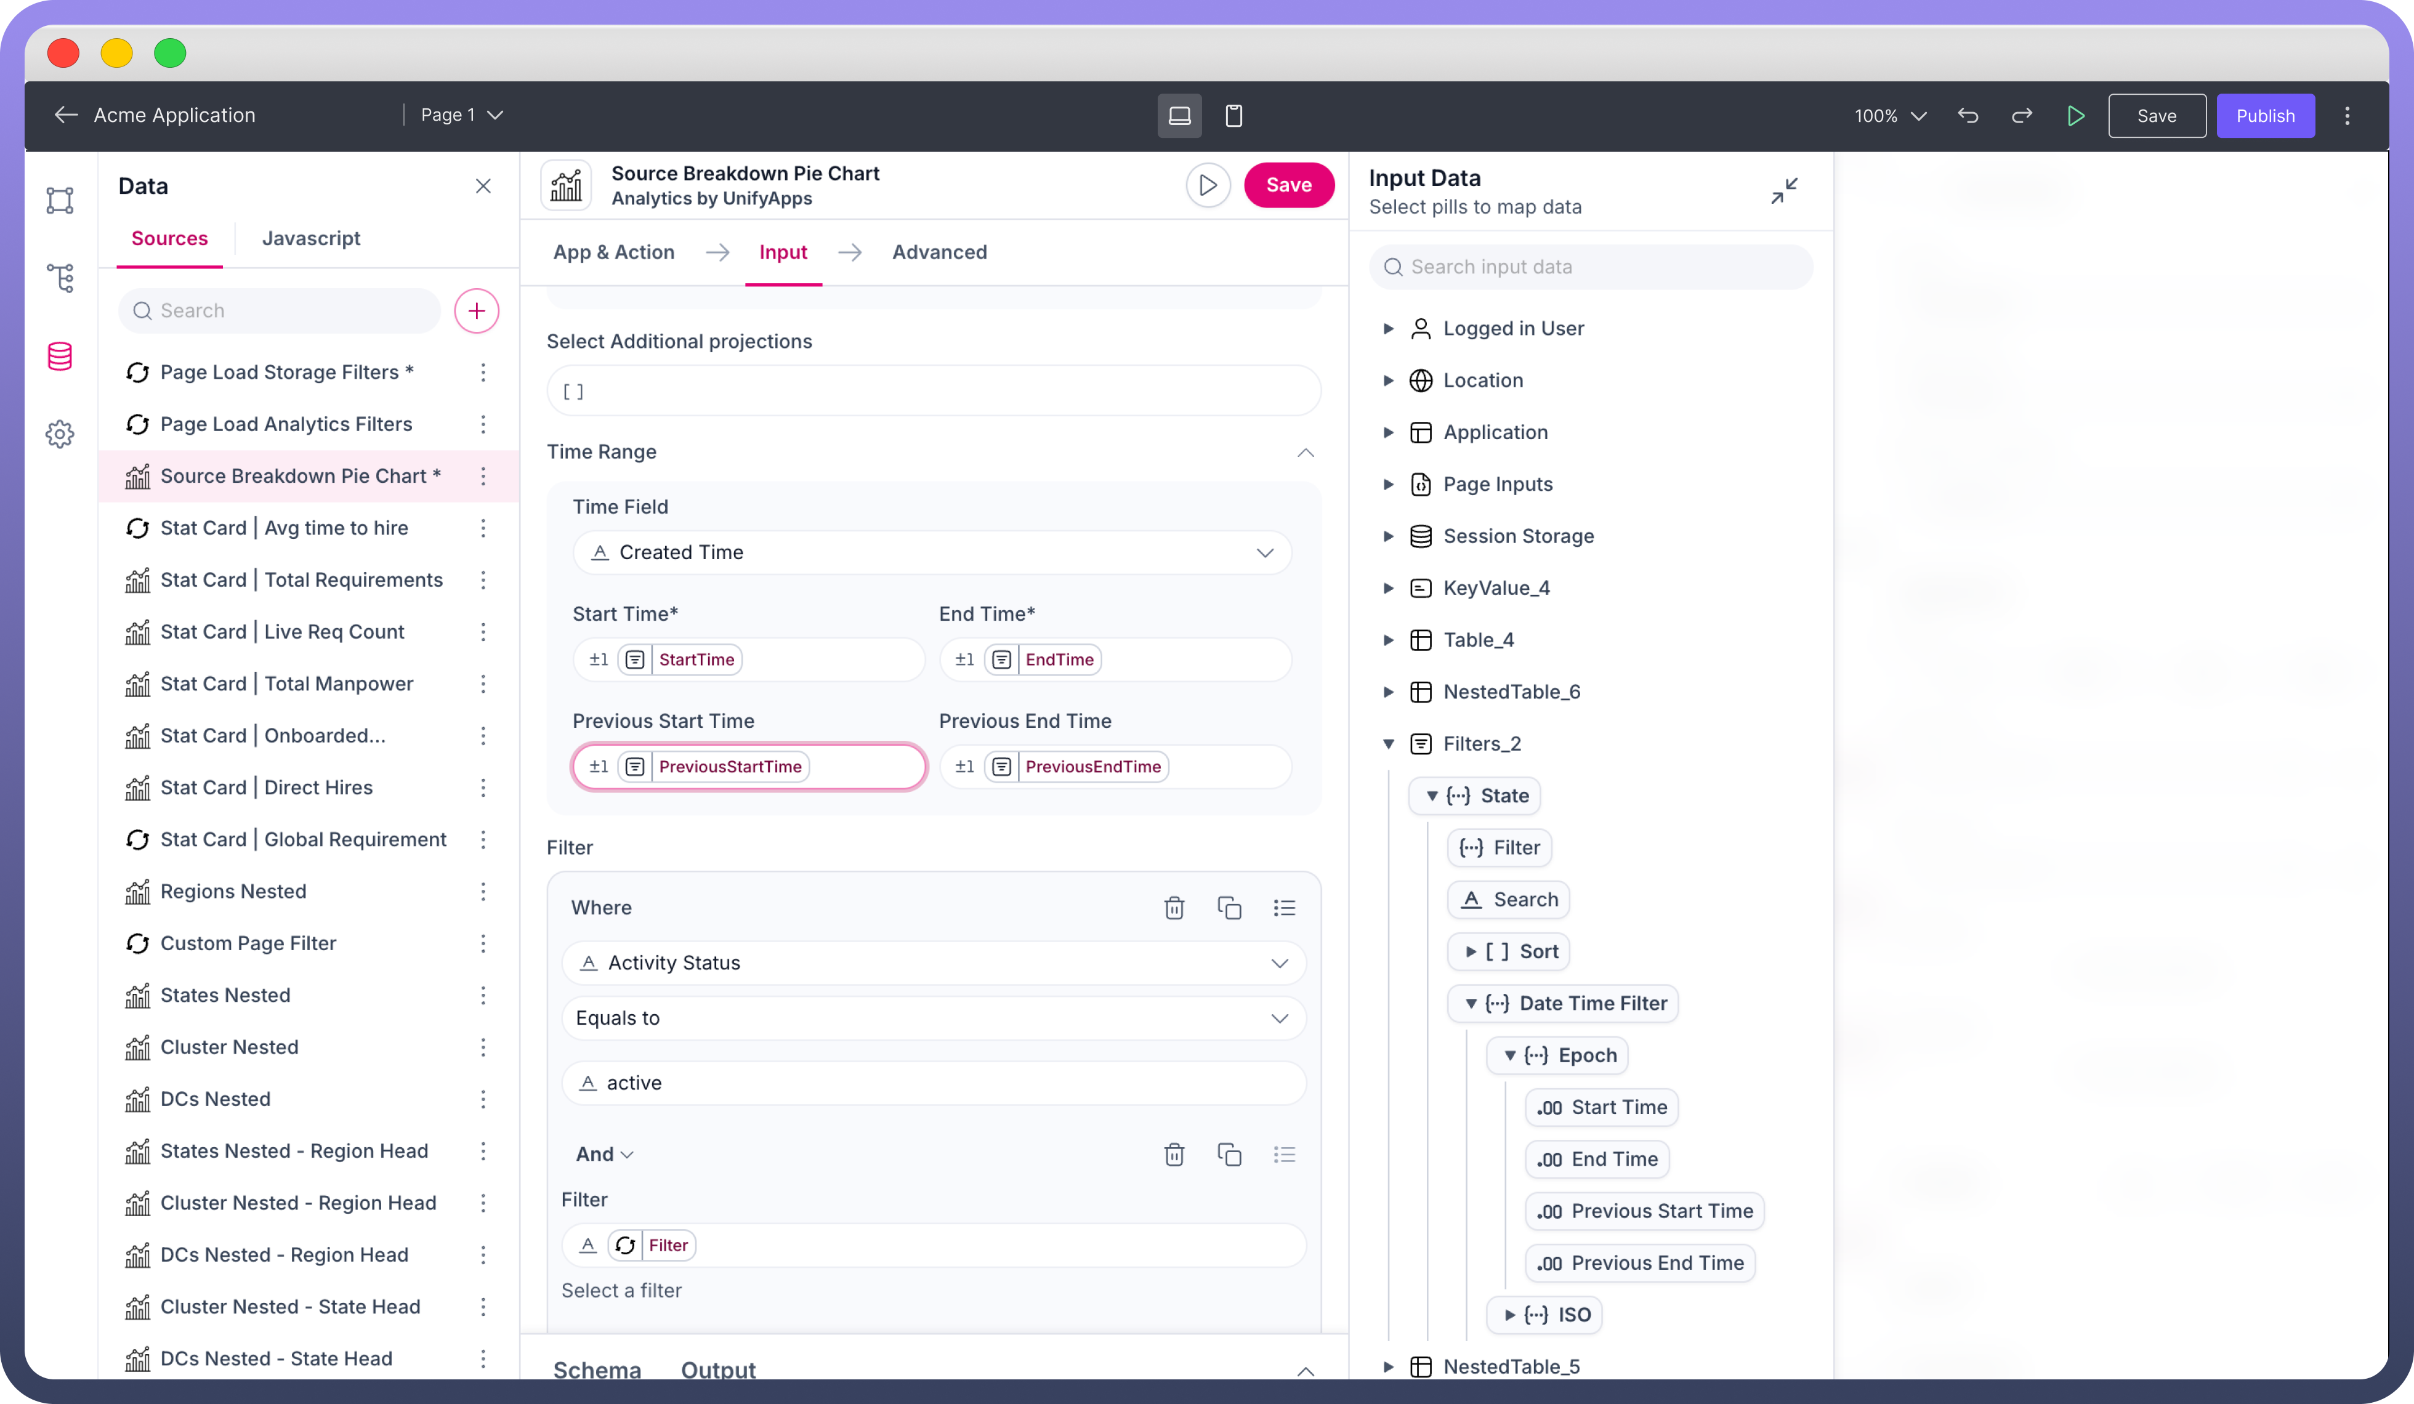2414x1404 pixels.
Task: Switch to the Javascript tab
Action: point(310,238)
